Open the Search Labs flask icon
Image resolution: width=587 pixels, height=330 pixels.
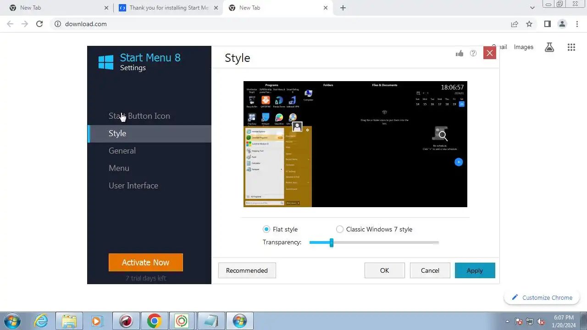coord(549,47)
